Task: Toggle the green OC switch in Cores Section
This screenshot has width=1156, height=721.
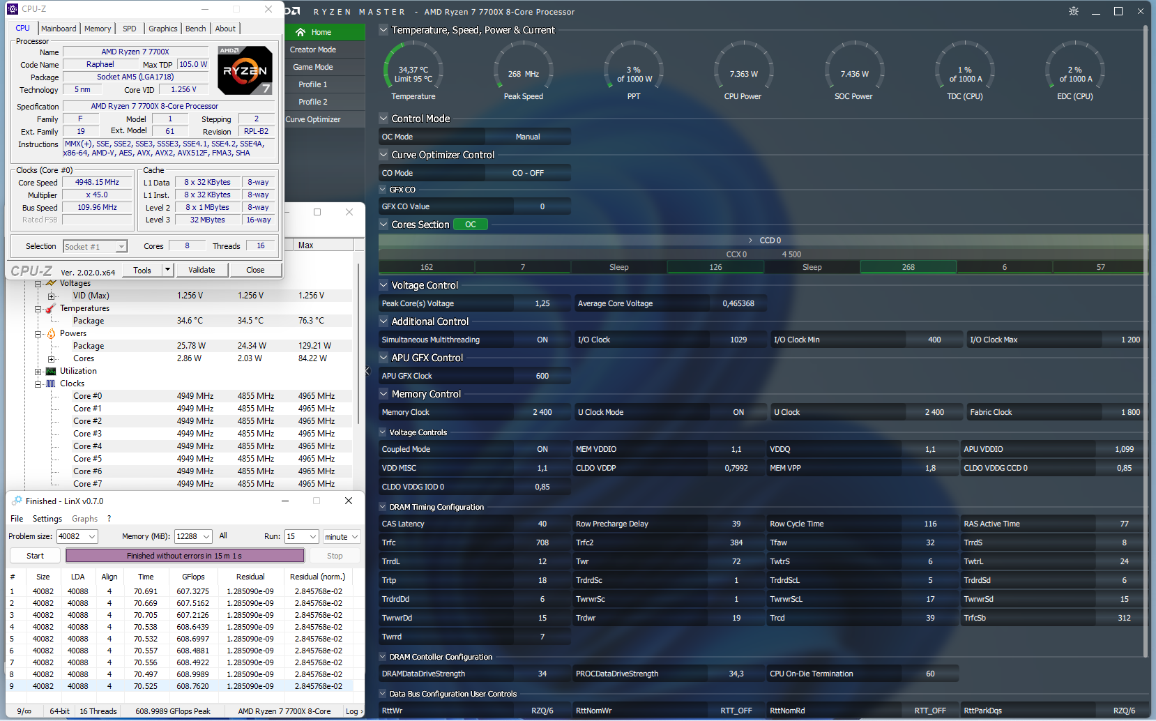Action: 471,225
